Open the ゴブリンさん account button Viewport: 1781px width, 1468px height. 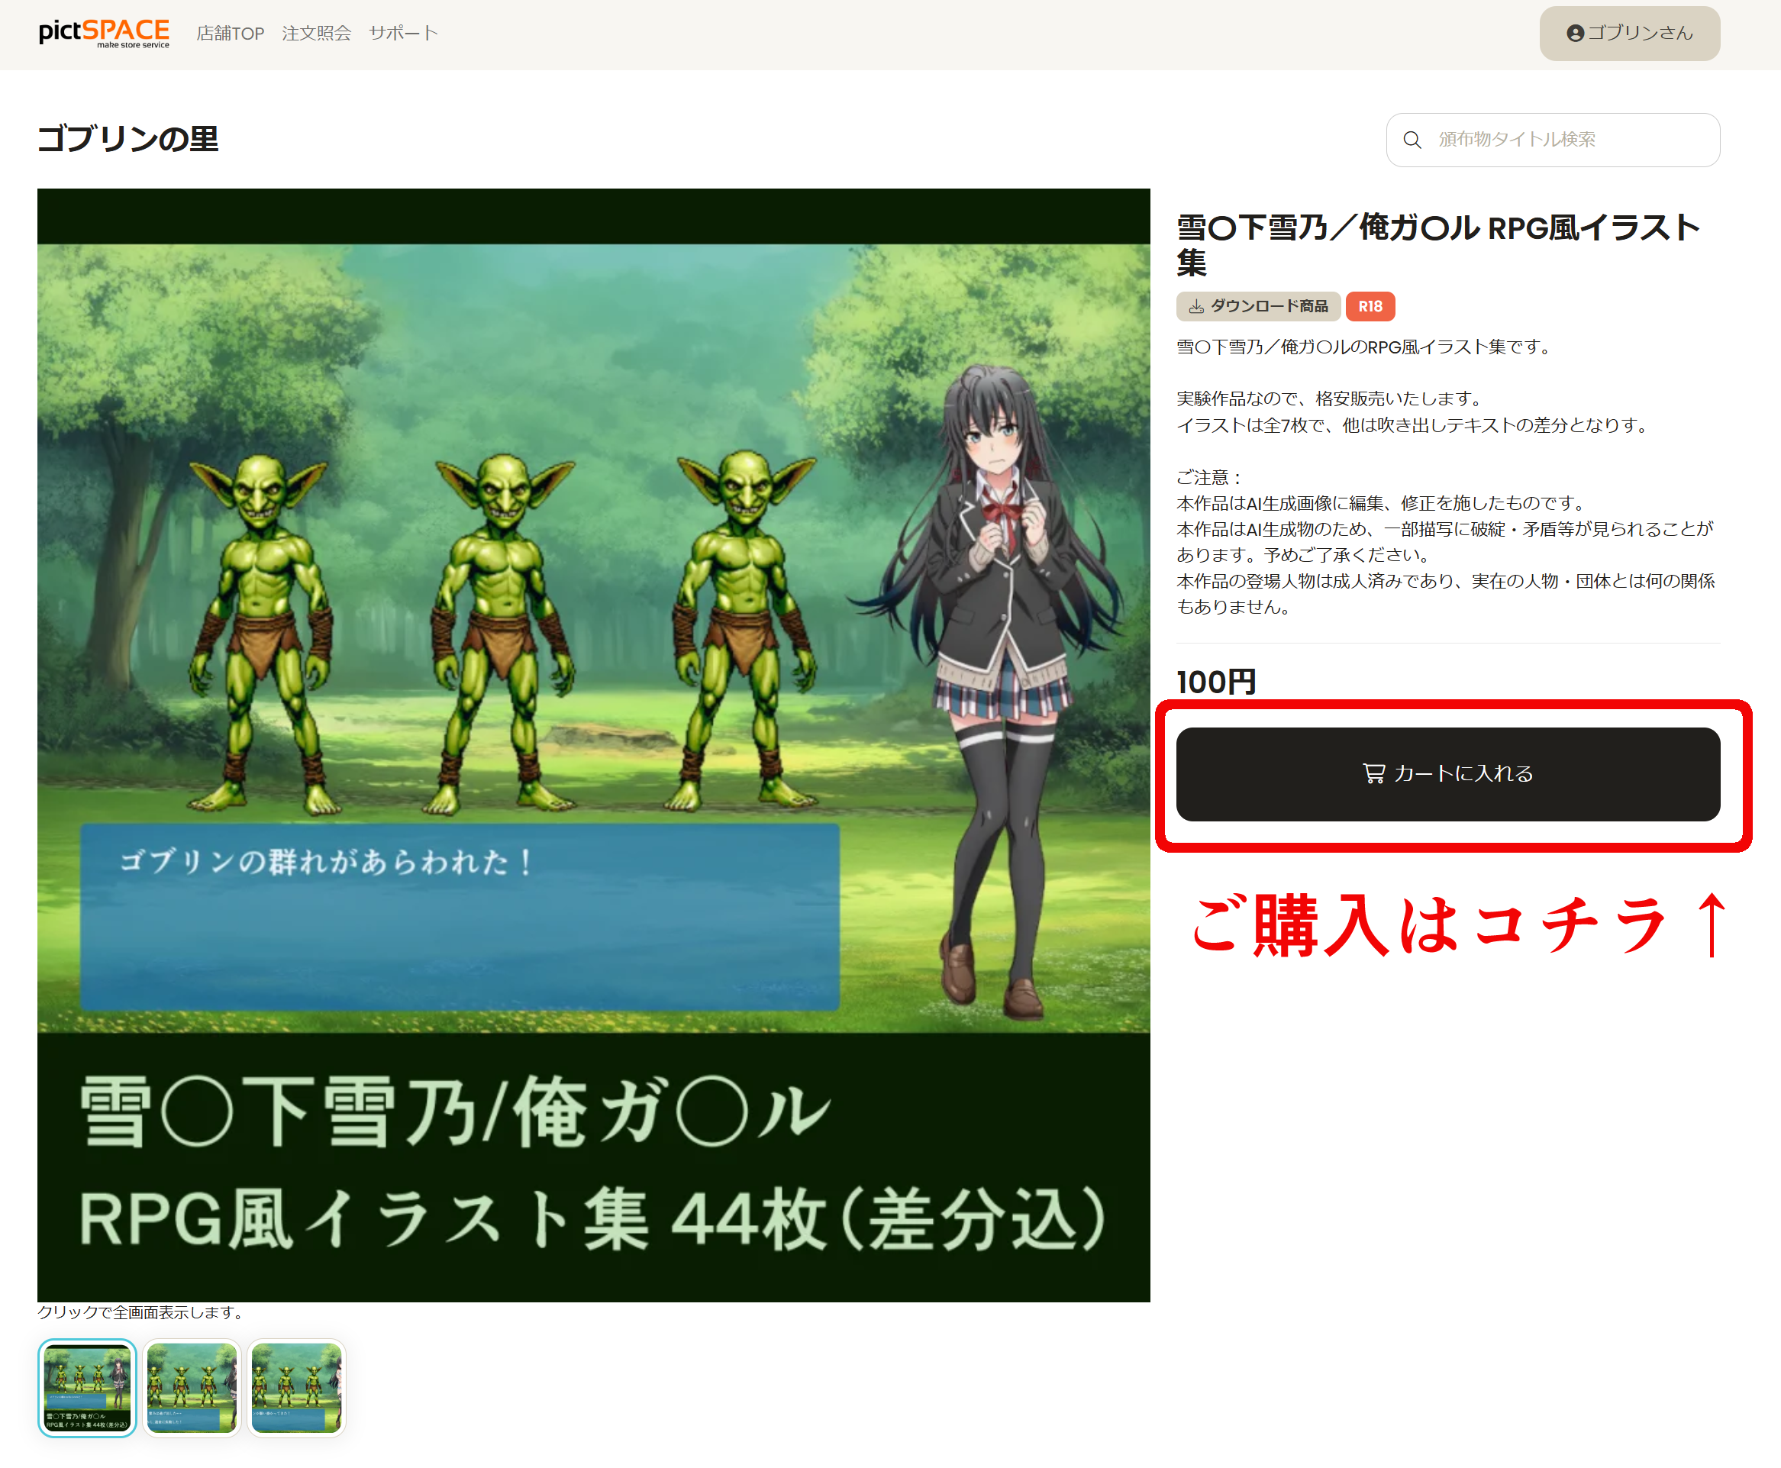click(1629, 33)
